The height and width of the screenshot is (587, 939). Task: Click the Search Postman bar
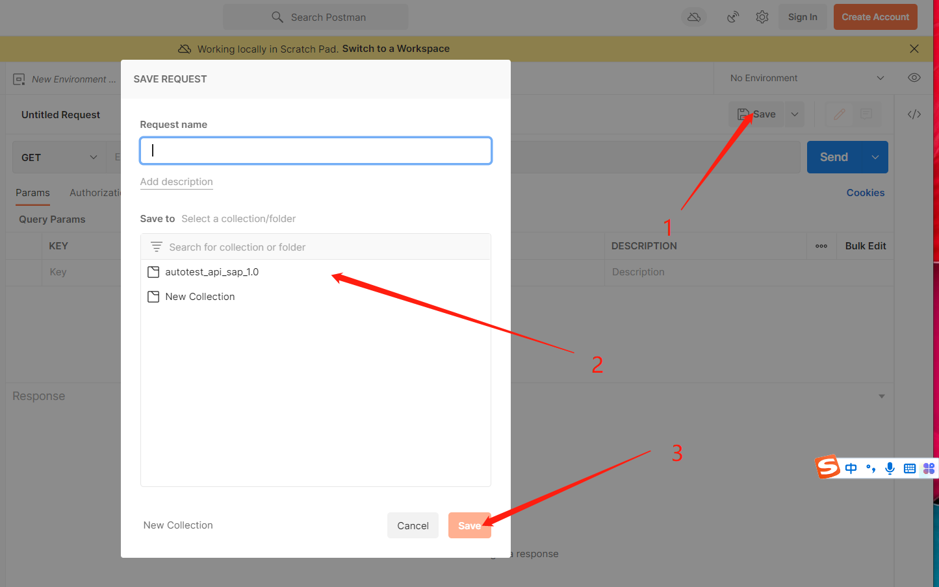tap(315, 17)
